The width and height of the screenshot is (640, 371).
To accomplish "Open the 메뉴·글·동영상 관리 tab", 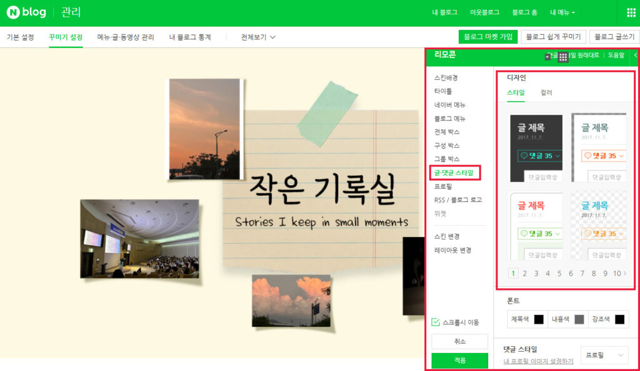I will [x=126, y=37].
